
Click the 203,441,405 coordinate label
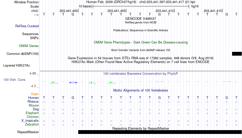[x=116, y=11]
